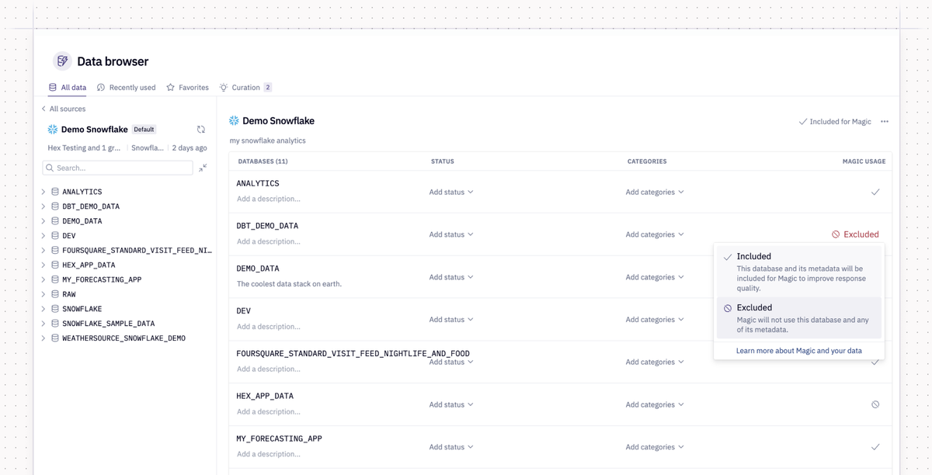Switch to the Recently used tab
932x475 pixels.
(x=126, y=88)
